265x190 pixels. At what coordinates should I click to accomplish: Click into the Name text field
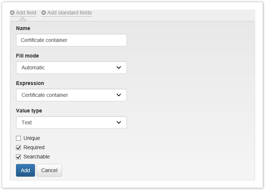click(x=71, y=40)
